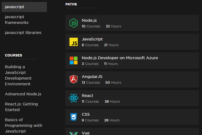Open React.js: Getting Started course
Viewport: 202px width, 135px height.
pyautogui.click(x=21, y=107)
